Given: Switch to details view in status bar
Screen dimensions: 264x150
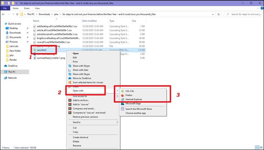Looking at the screenshot, I should [x=257, y=147].
